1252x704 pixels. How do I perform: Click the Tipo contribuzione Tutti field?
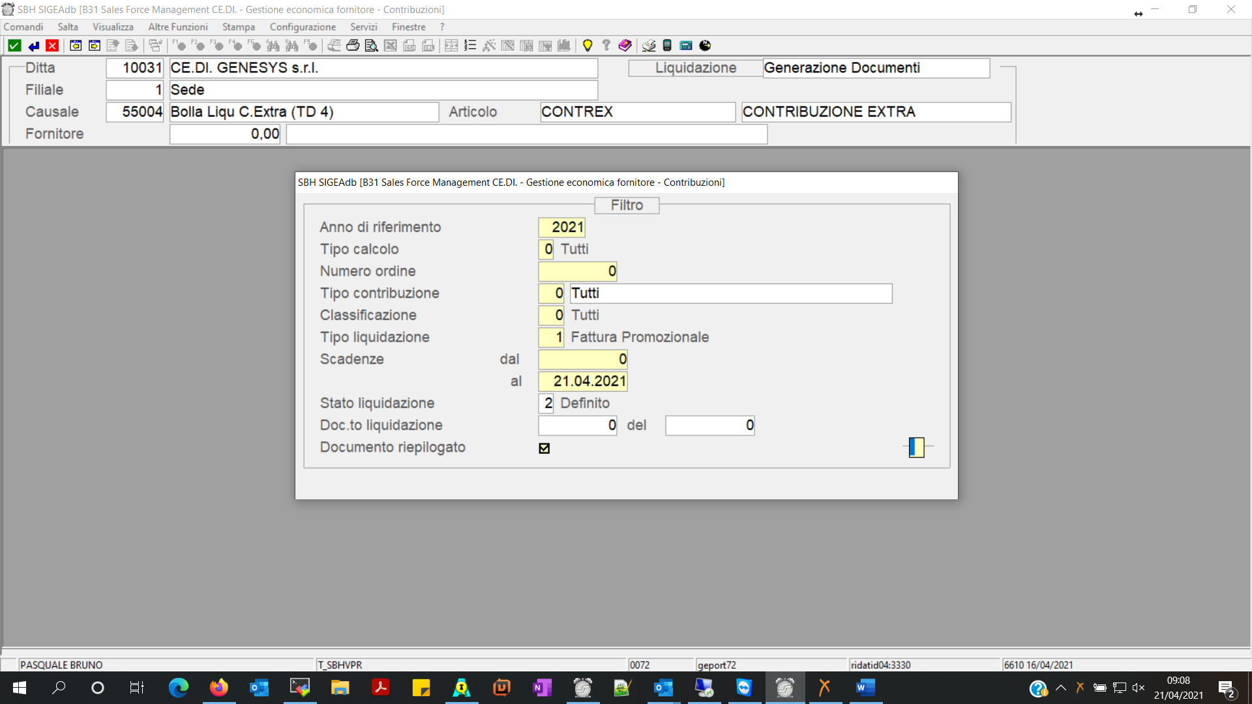730,293
